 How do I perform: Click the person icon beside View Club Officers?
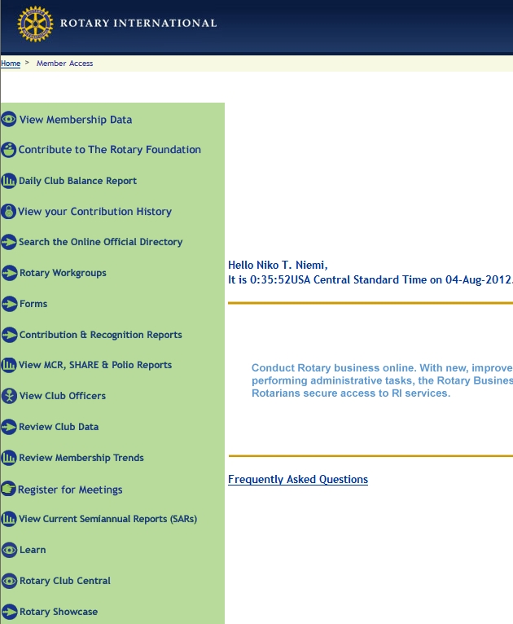coord(10,396)
